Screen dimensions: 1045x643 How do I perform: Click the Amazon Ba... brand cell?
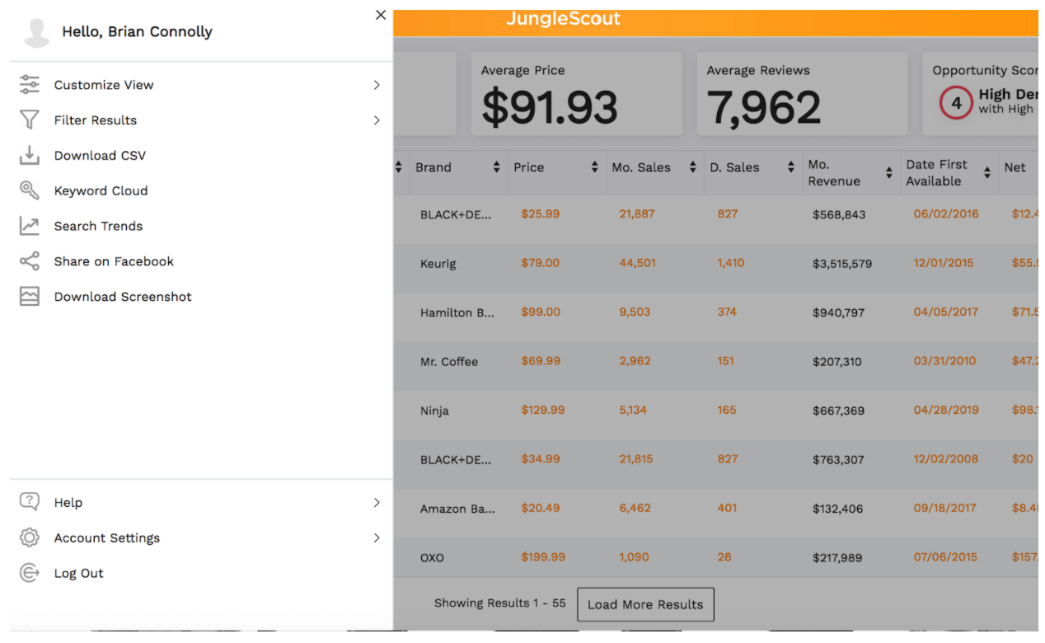pyautogui.click(x=457, y=509)
